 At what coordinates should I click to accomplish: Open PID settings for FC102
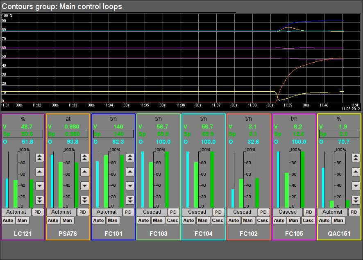264,212
